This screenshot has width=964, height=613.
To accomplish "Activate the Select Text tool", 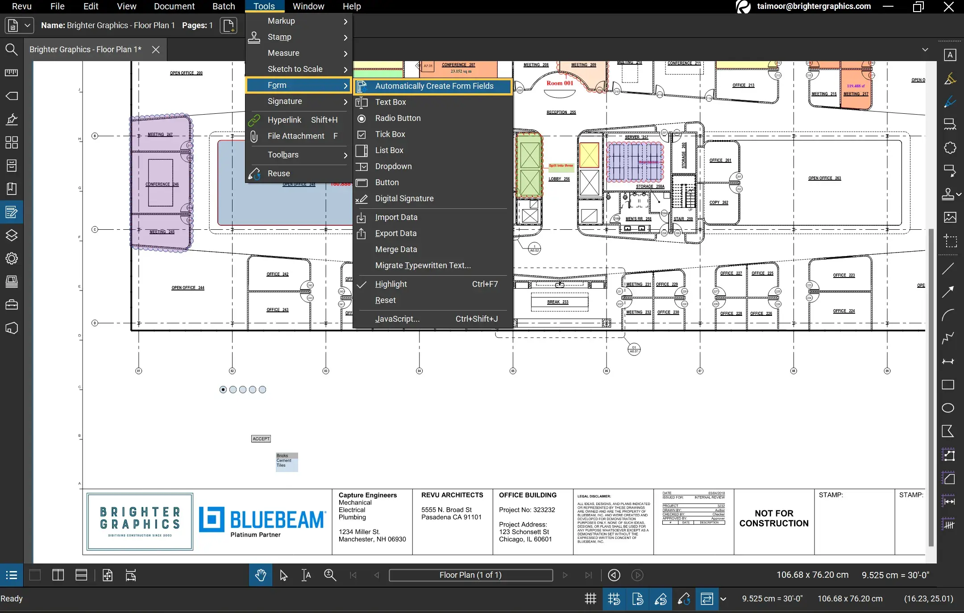I will (306, 575).
